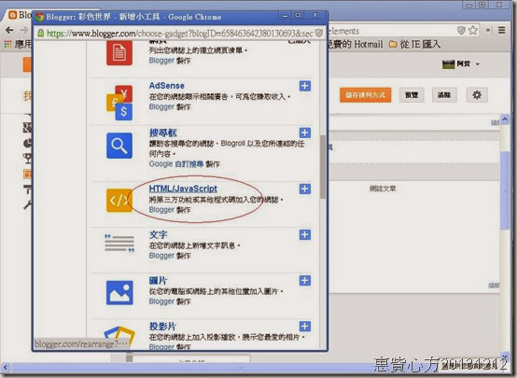Click the plus button beside 搜尋框 gadget
517x378 pixels.
coord(305,133)
